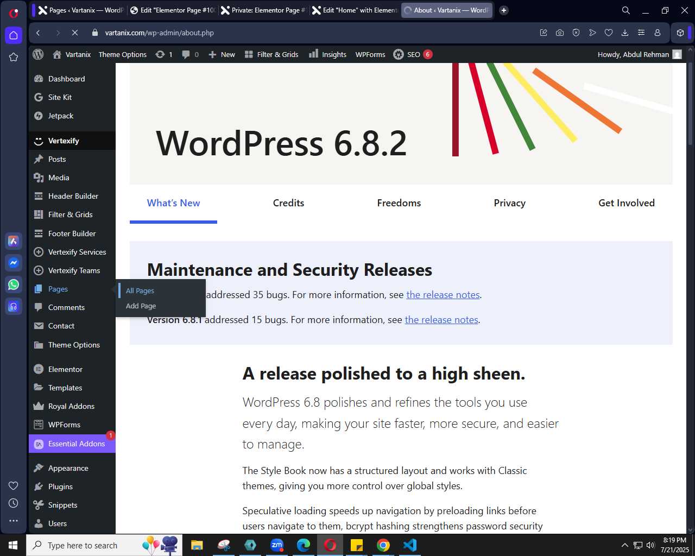Open Snippets in admin menu
The image size is (695, 556).
click(x=72, y=505)
